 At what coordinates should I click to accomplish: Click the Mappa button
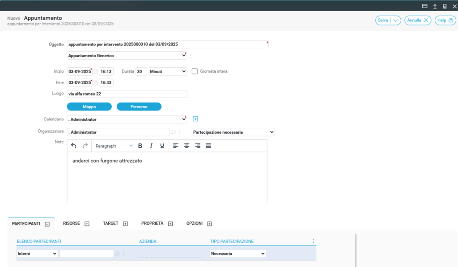click(x=89, y=107)
